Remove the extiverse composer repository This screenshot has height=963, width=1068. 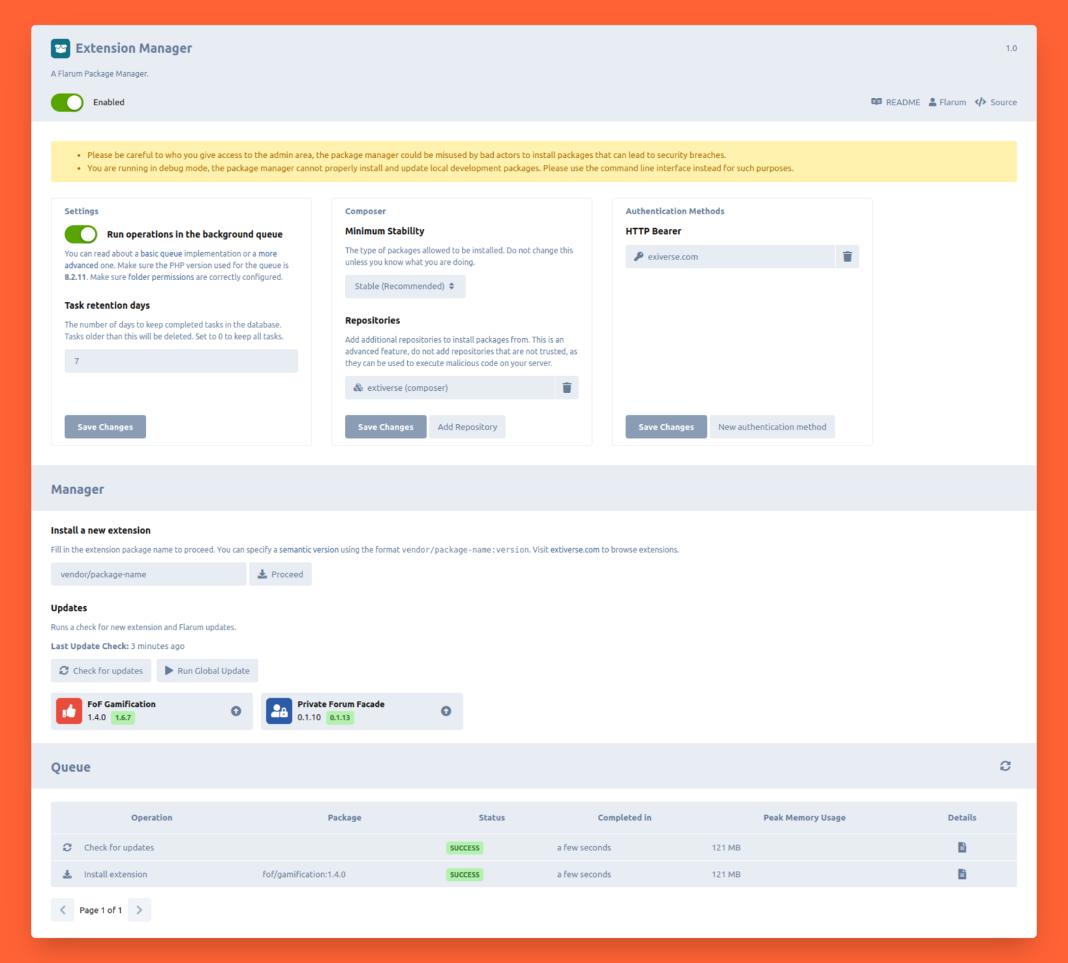pos(567,387)
